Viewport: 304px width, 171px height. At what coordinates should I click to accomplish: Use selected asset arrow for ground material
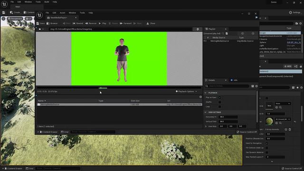tap(276, 123)
